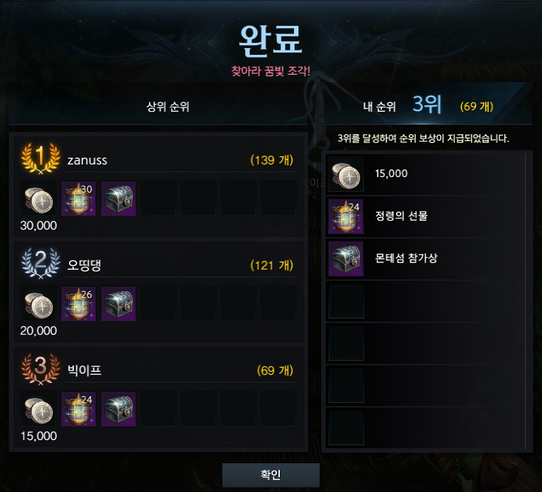The image size is (542, 492).
Task: Click 빅이프's treasure chest icon
Action: coord(118,409)
